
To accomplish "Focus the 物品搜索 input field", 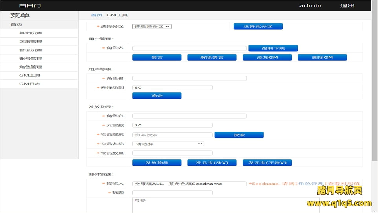I will click(x=172, y=135).
